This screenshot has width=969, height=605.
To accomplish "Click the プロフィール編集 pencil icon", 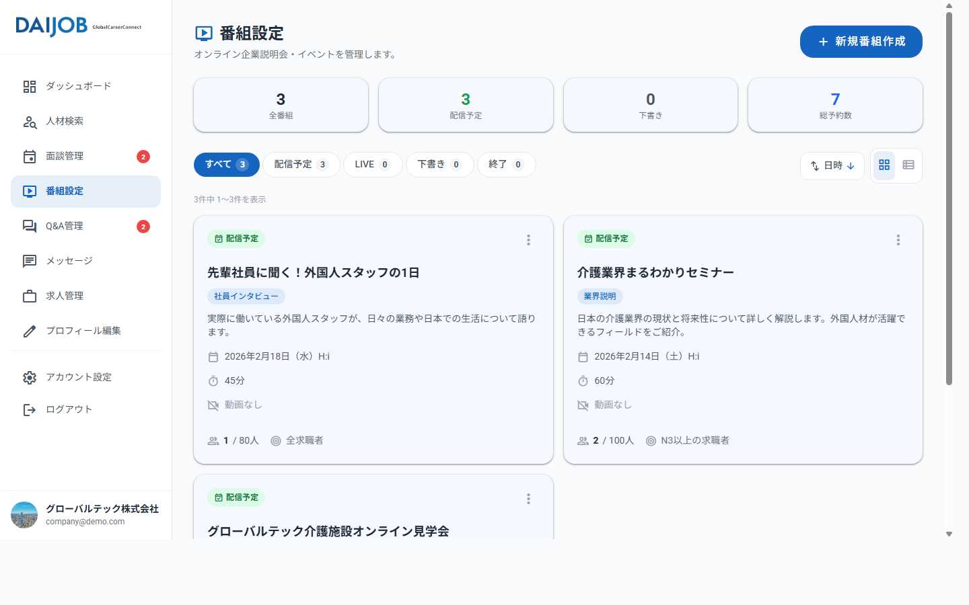I will (30, 331).
